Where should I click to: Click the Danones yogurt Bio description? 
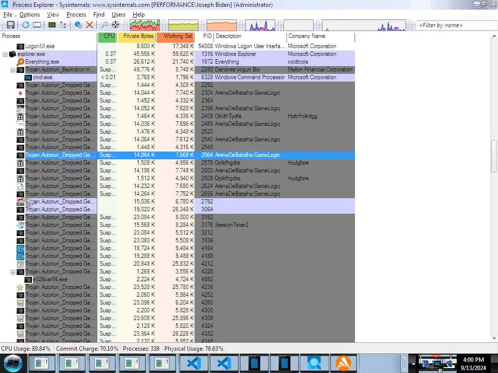coord(237,69)
